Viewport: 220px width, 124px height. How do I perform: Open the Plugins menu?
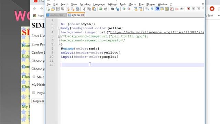coord(151,4)
